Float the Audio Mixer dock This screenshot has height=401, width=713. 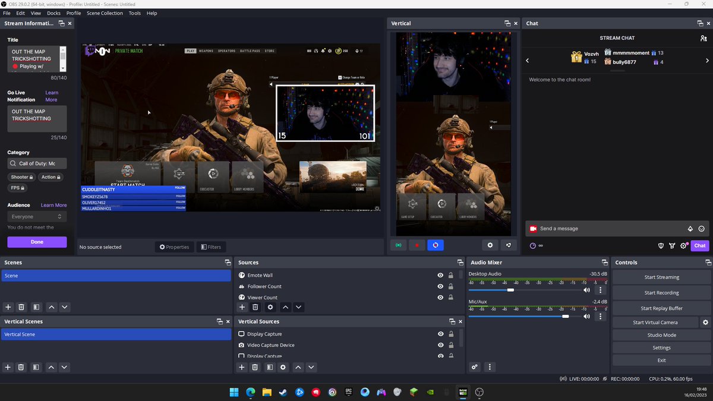coord(605,263)
